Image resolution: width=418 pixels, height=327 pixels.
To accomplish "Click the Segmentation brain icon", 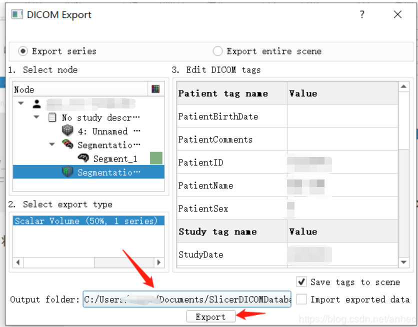I will point(67,144).
